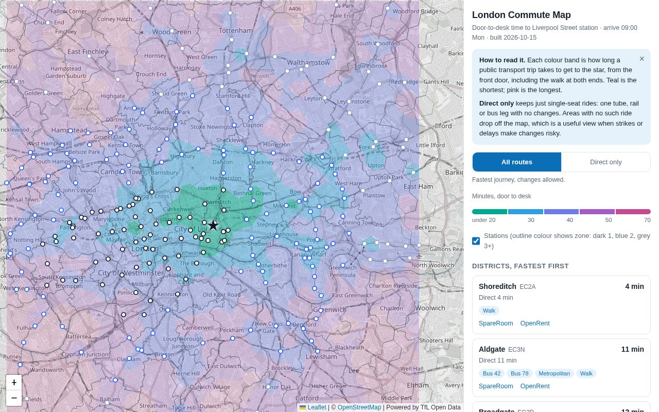Screen dimensions: 659x412
Task: Click the Brixton label on the map
Action: (165, 355)
